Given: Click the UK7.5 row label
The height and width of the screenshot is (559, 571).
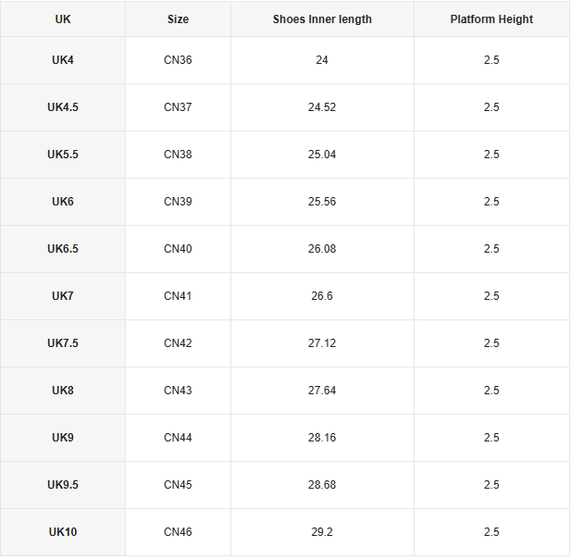Looking at the screenshot, I should [x=63, y=343].
